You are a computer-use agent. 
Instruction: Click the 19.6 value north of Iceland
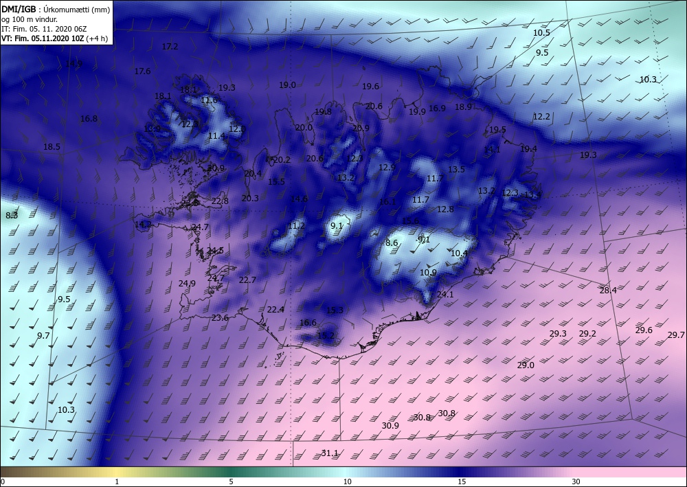click(370, 87)
